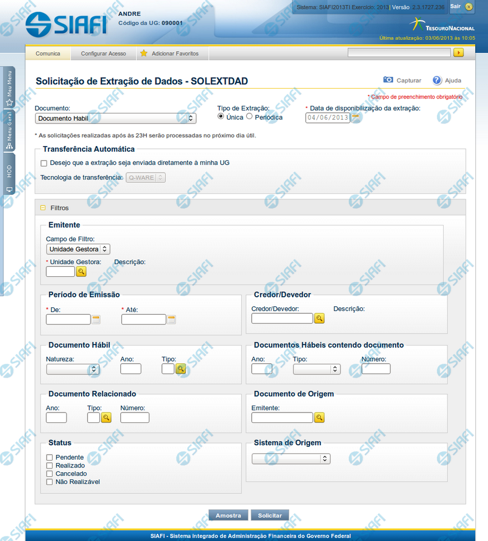This screenshot has height=541, width=488.
Task: Switch to the Comunica tab
Action: pos(48,54)
